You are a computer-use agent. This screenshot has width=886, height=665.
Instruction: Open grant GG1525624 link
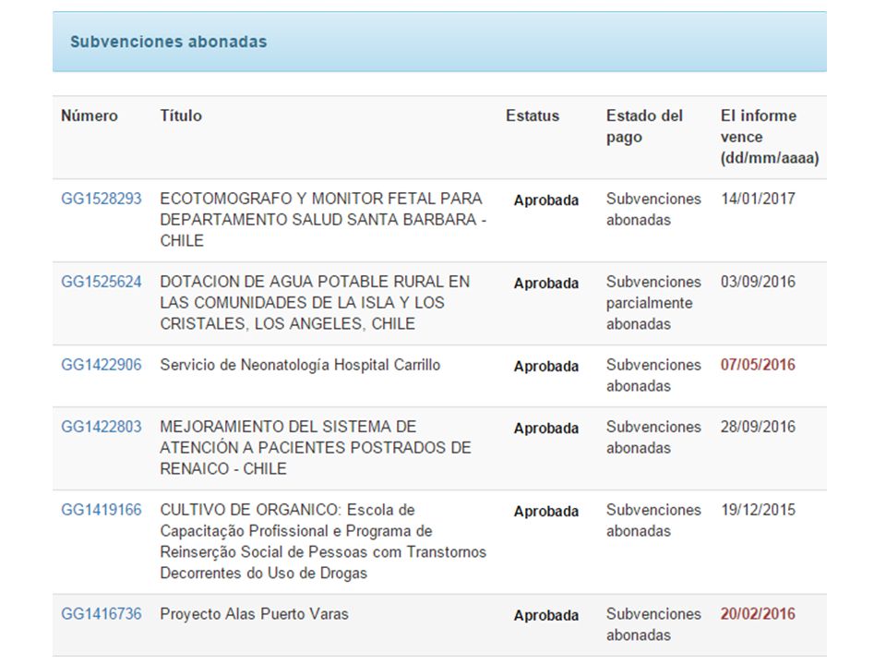click(102, 282)
